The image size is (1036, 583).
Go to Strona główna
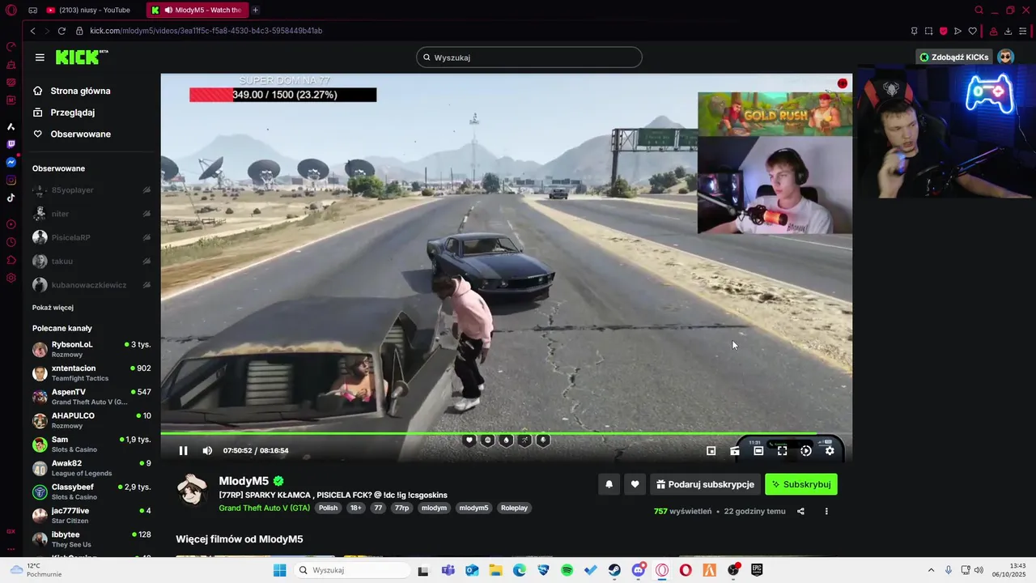click(x=80, y=91)
